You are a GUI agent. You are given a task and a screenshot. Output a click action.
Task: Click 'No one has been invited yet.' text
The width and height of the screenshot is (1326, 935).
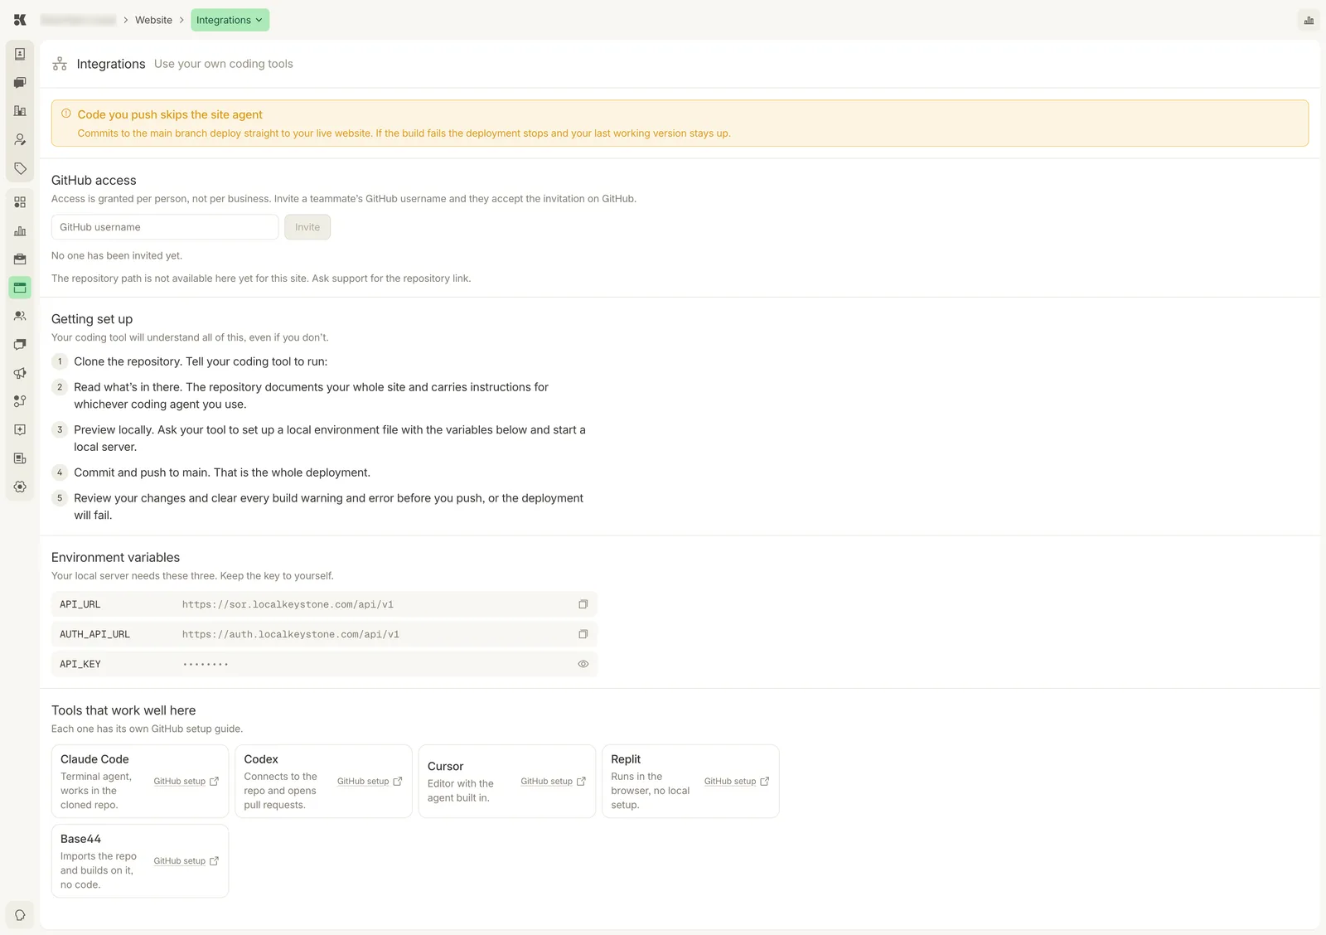click(117, 255)
